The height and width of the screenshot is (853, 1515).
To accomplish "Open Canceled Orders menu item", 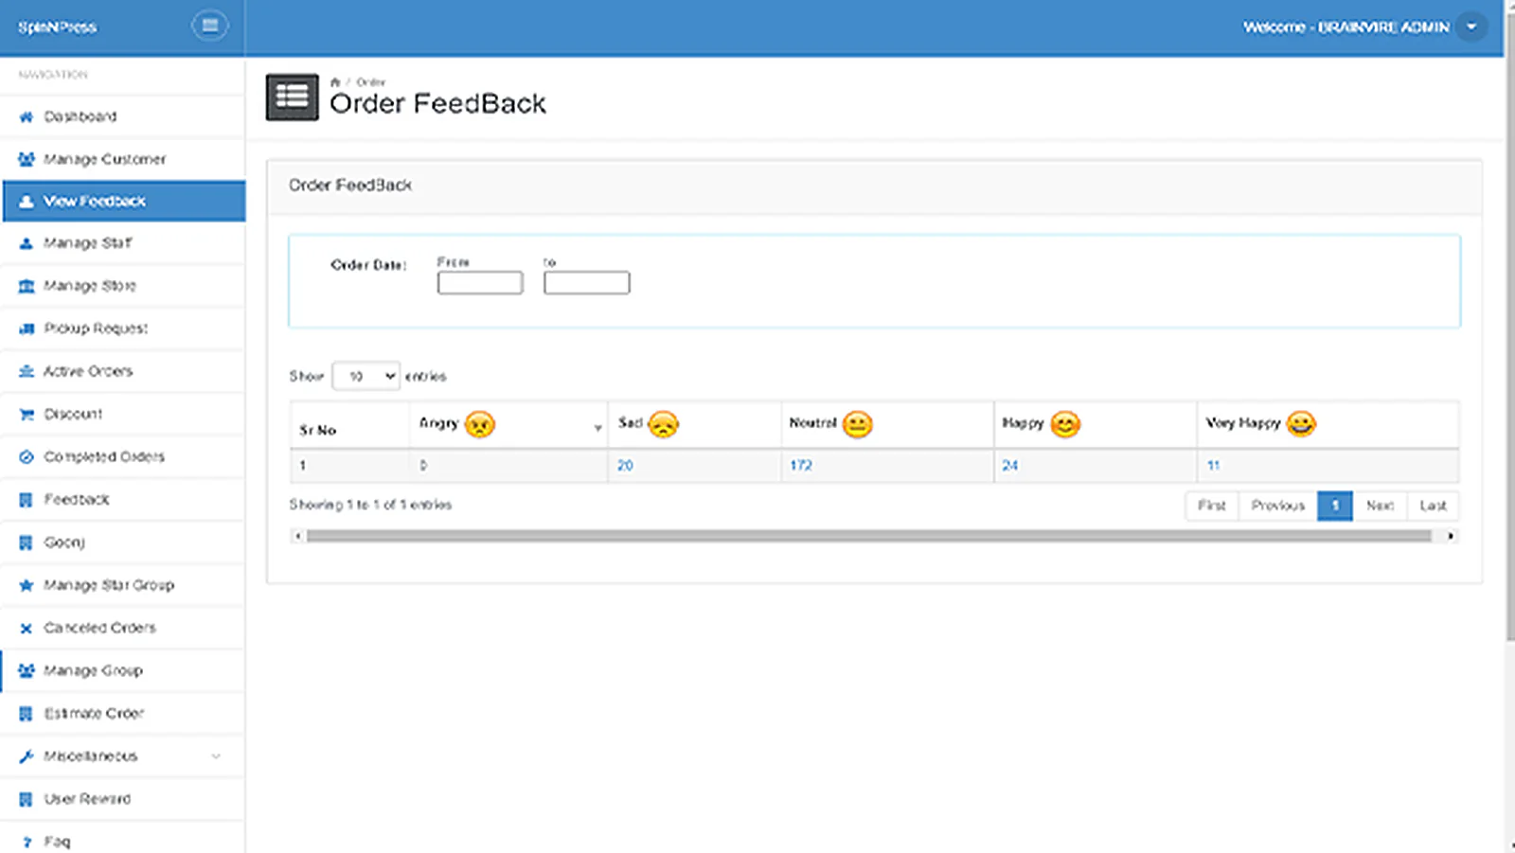I will [123, 628].
